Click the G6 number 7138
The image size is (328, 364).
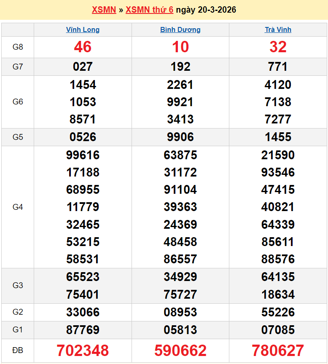tap(278, 102)
